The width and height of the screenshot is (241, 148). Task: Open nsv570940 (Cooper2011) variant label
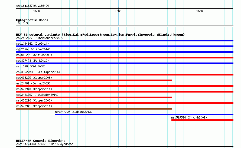pos(34,89)
